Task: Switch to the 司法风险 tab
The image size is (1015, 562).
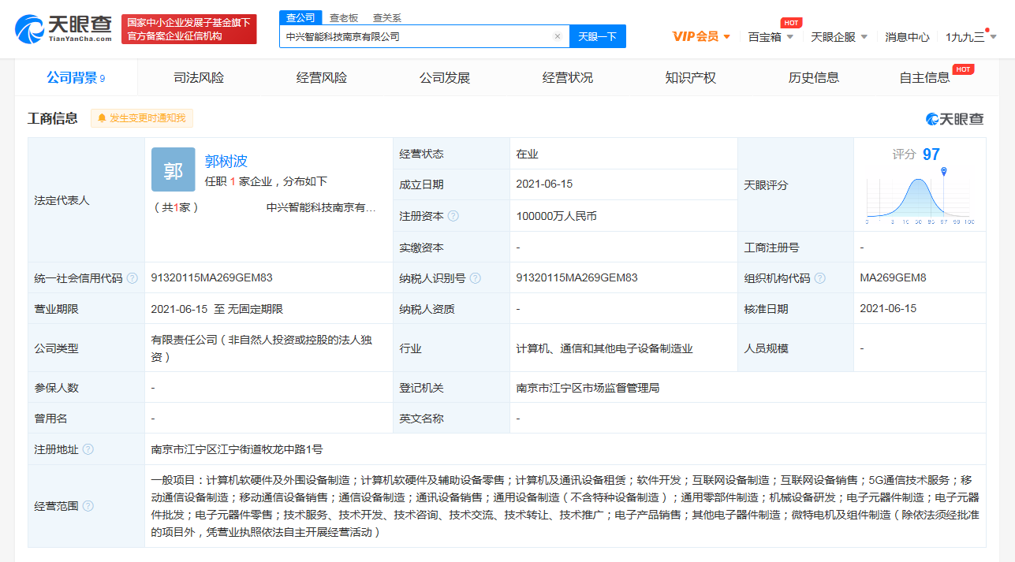Action: point(199,77)
